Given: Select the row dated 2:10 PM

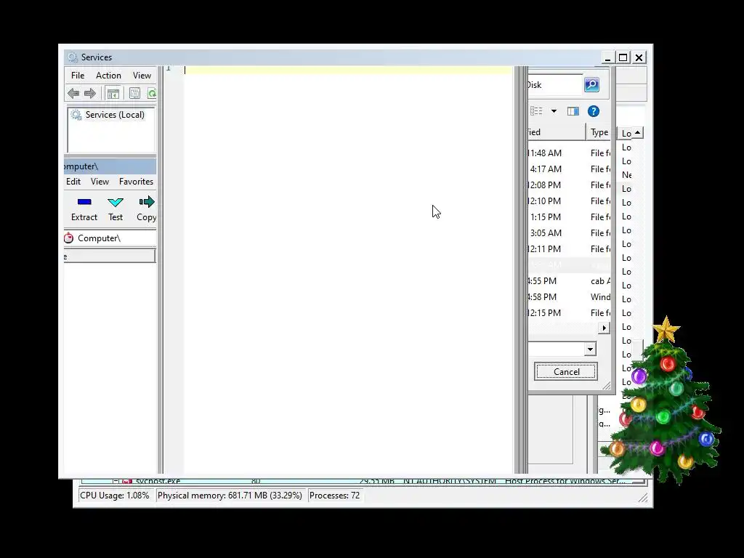Looking at the screenshot, I should 570,201.
